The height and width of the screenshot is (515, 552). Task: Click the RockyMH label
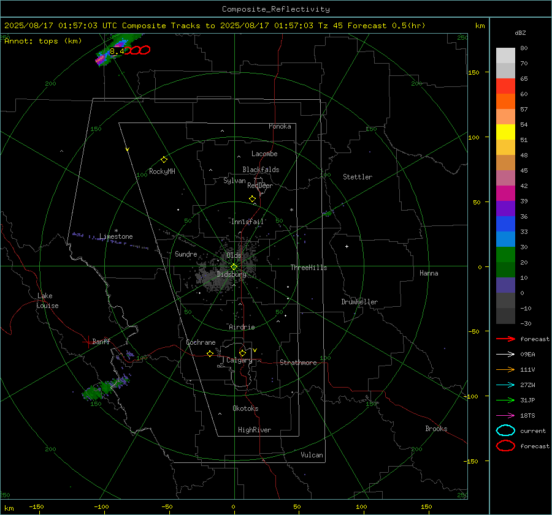coord(162,171)
